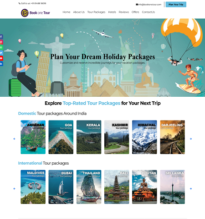Viewport: 205px width, 219px height.
Task: Open the Instagram social sidebar icon
Action: [1, 42]
